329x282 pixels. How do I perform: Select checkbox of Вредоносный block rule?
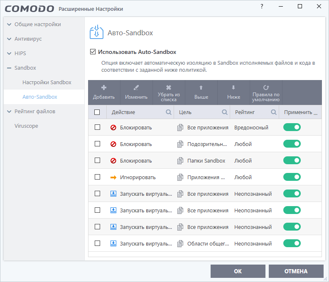tap(97, 127)
